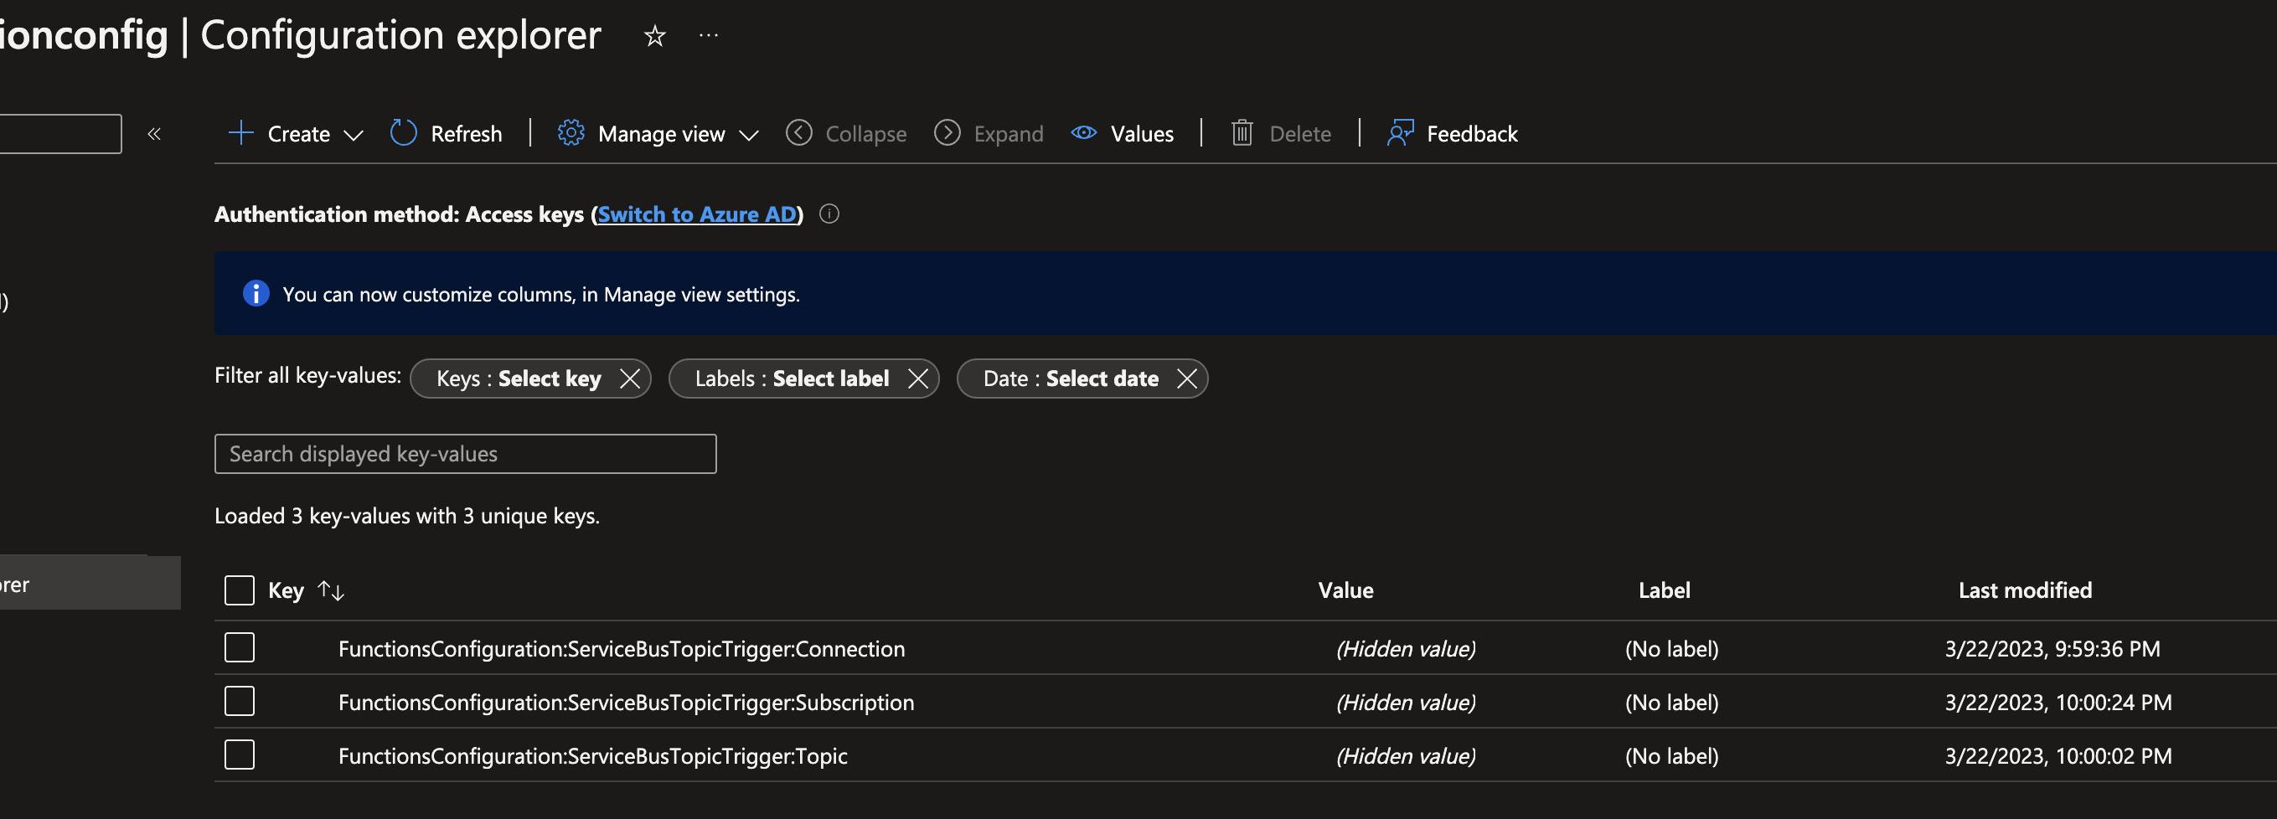Click the Refresh icon
The image size is (2277, 819).
tap(404, 133)
